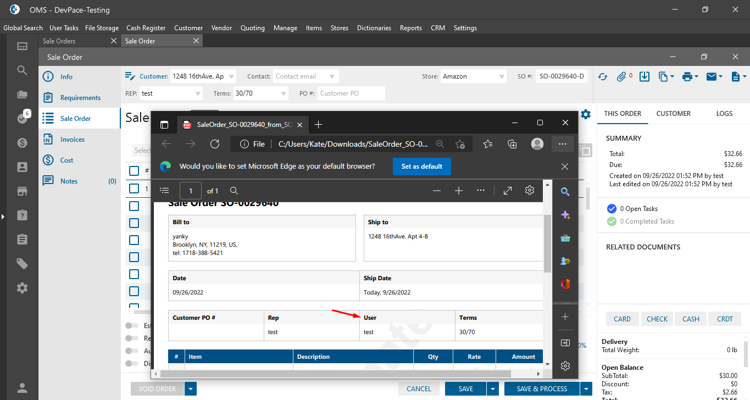The image size is (750, 400).
Task: Switch to the LOGS panel tab
Action: (724, 114)
